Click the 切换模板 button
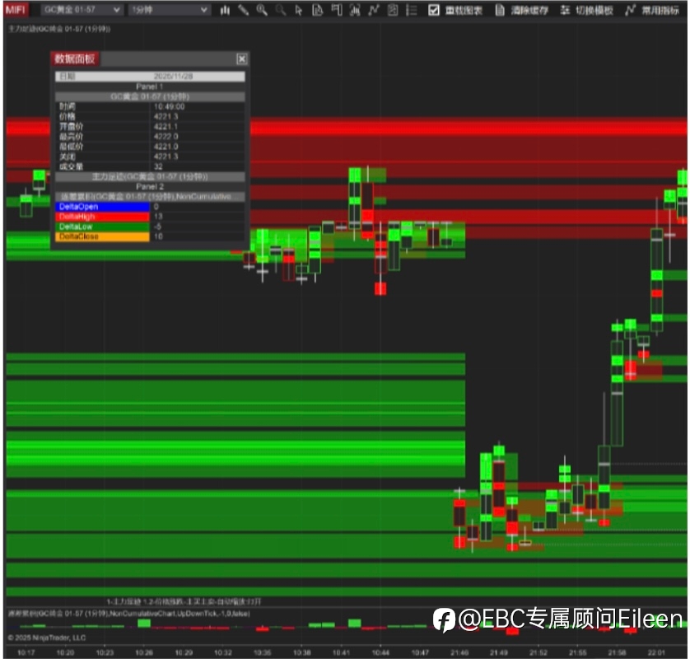This screenshot has width=690, height=659. click(586, 10)
